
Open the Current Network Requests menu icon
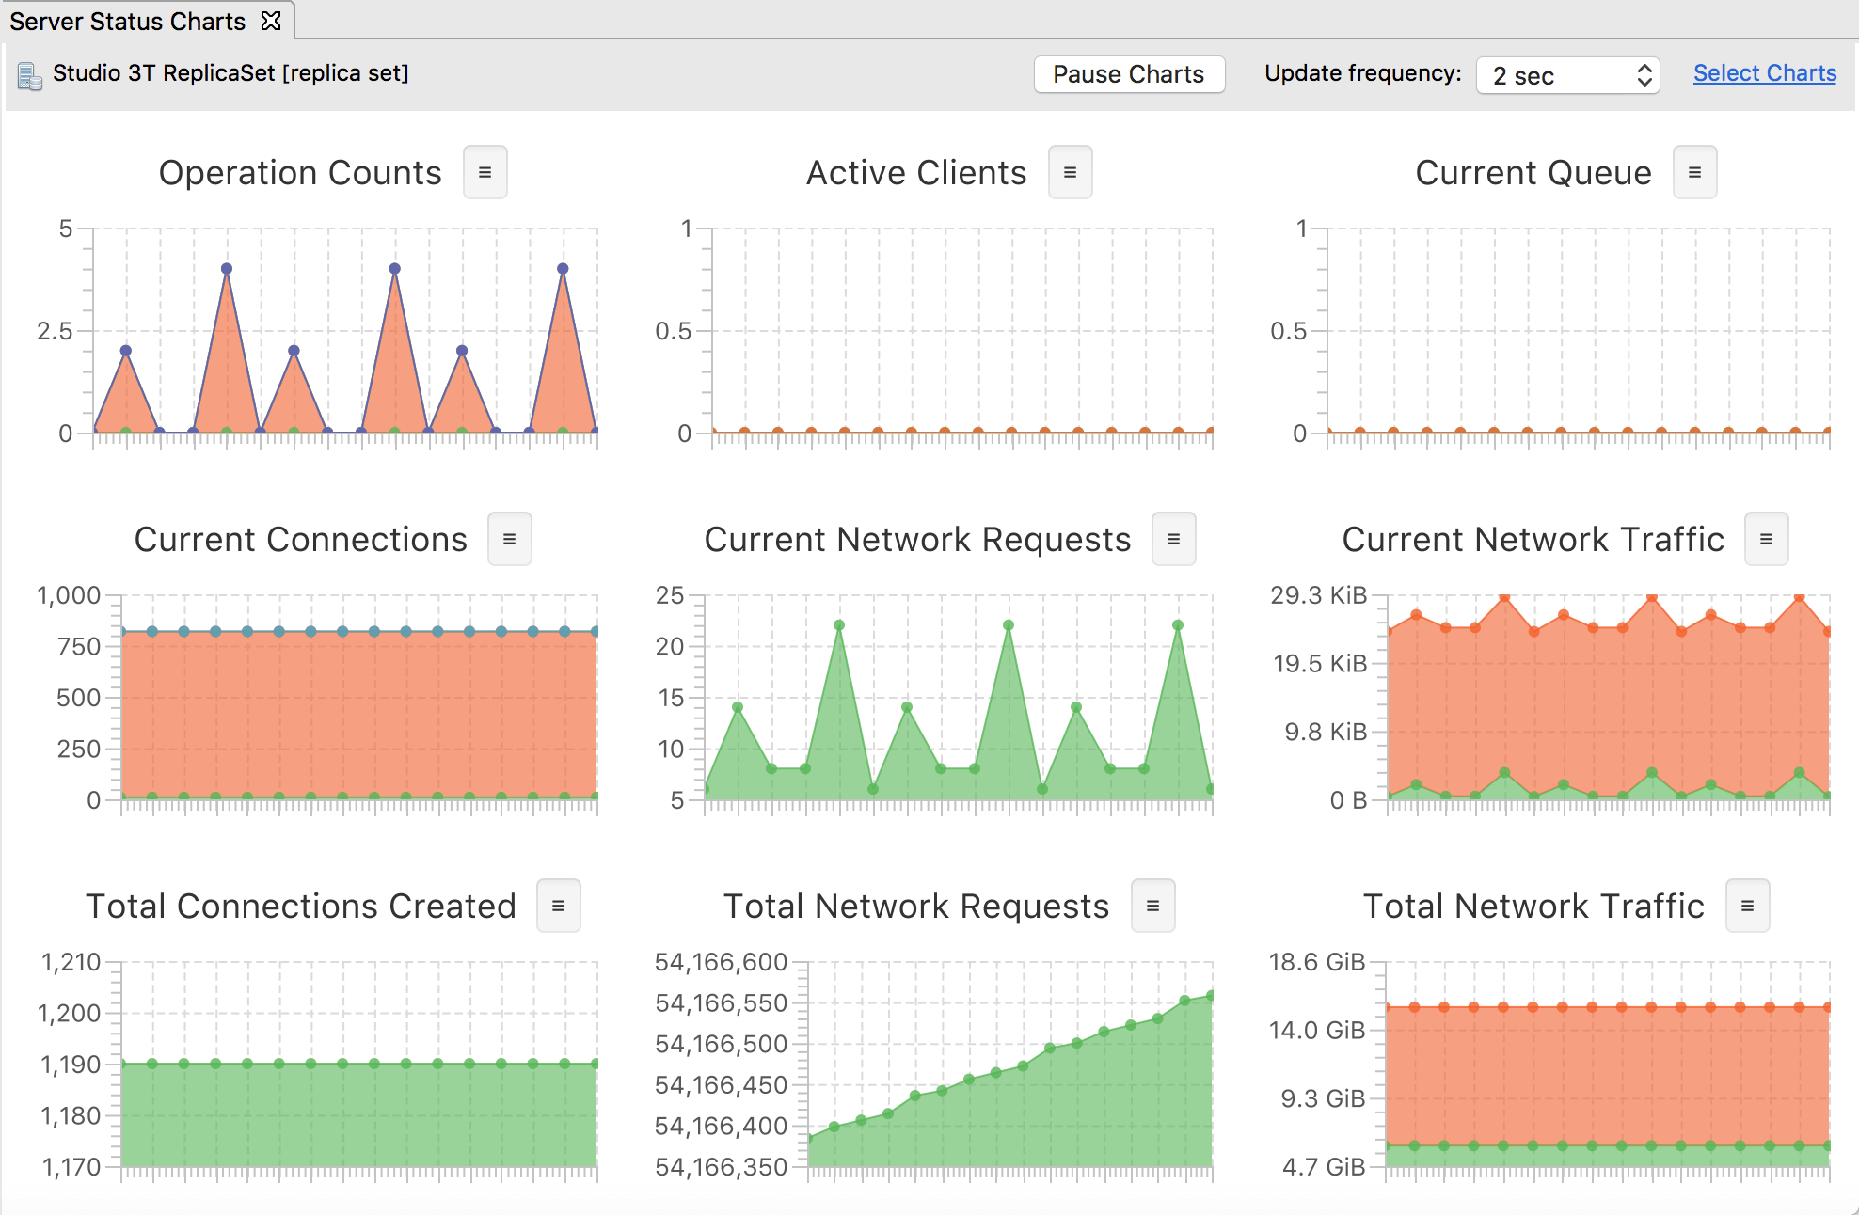click(1173, 539)
